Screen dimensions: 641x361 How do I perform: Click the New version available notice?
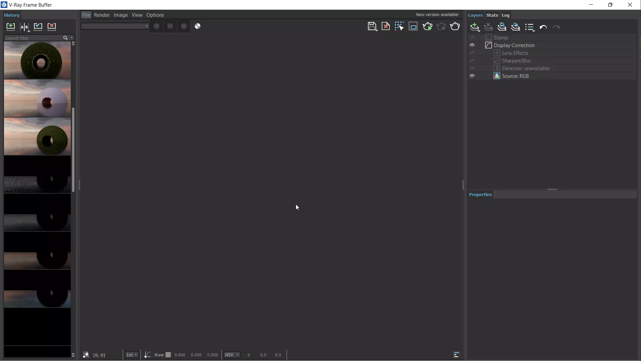coord(437,14)
